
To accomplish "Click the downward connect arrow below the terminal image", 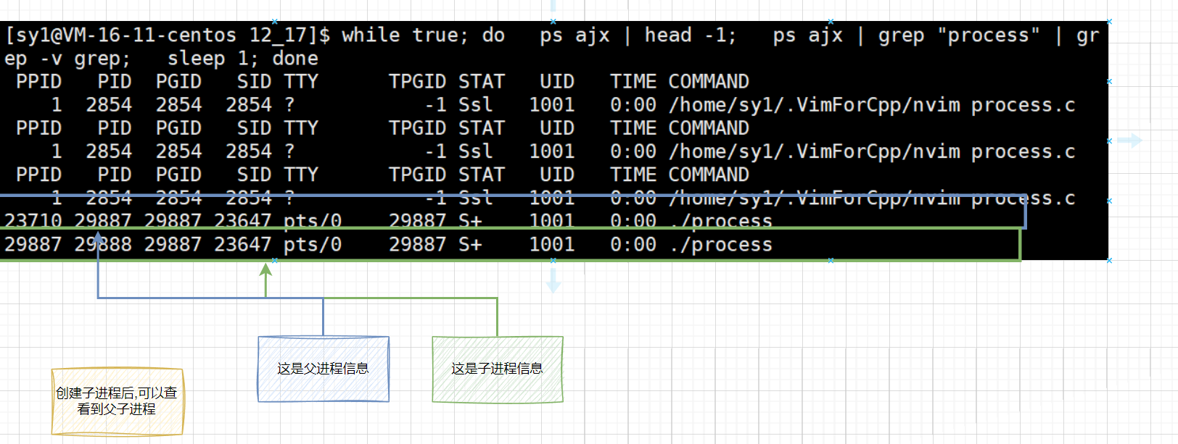I will coord(553,280).
